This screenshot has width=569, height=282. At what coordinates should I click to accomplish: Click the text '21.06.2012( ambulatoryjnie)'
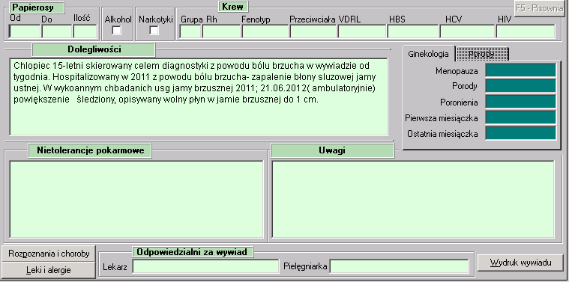pyautogui.click(x=318, y=89)
